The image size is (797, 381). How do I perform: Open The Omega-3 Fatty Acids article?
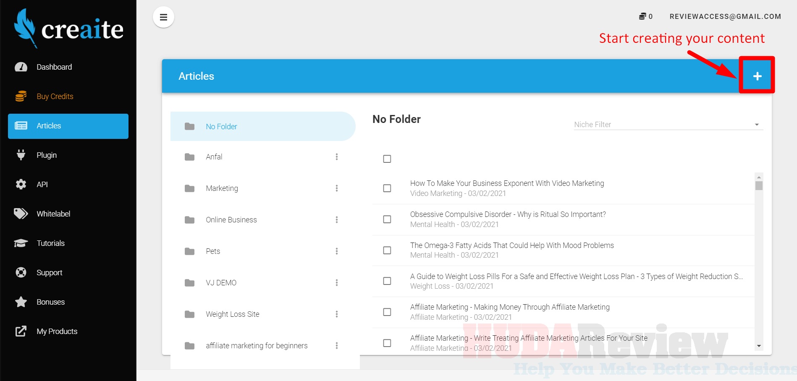[x=512, y=245]
